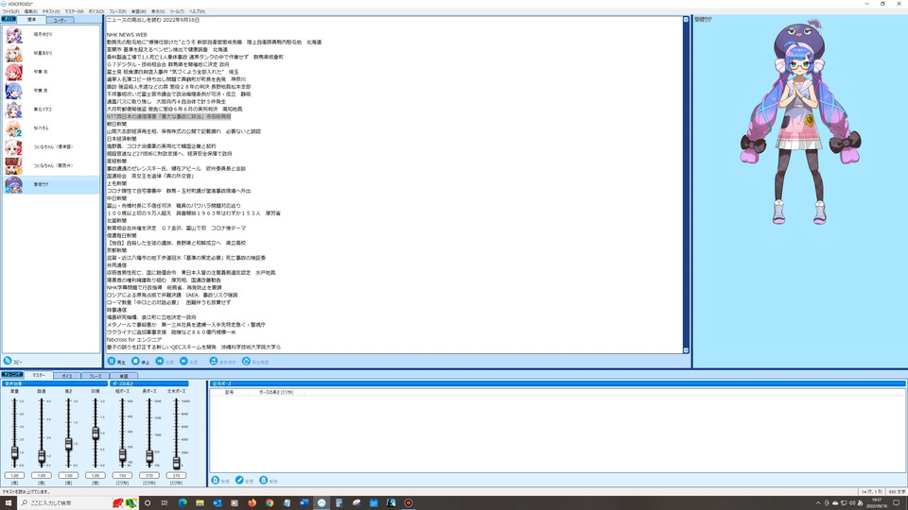Click the 音声保存 save audio icon
This screenshot has width=908, height=510.
214,361
